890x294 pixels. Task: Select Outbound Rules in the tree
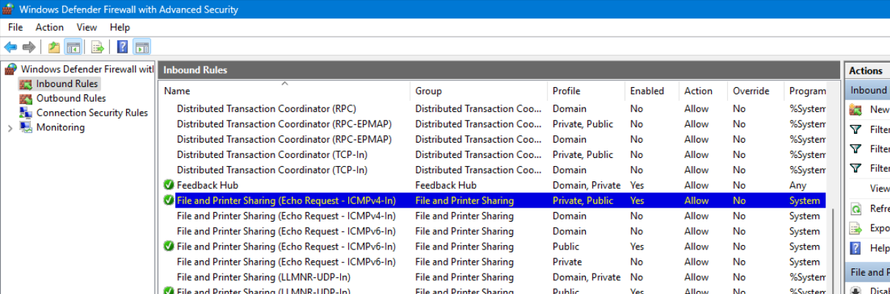70,98
